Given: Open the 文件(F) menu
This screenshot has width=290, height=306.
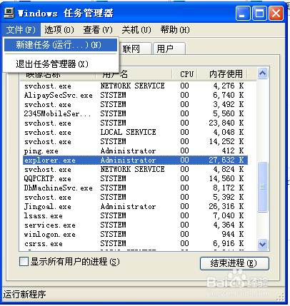Looking at the screenshot, I should pyautogui.click(x=21, y=30).
